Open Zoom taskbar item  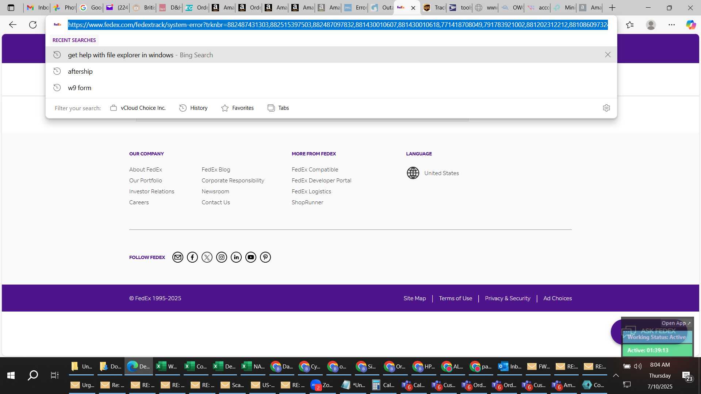coord(321,385)
